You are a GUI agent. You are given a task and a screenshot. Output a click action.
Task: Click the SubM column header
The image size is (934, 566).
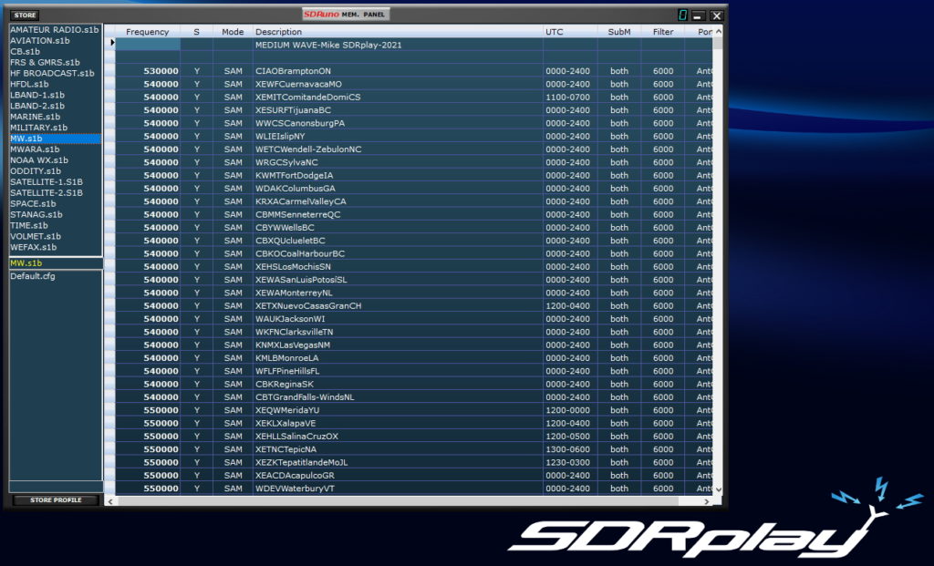point(619,32)
